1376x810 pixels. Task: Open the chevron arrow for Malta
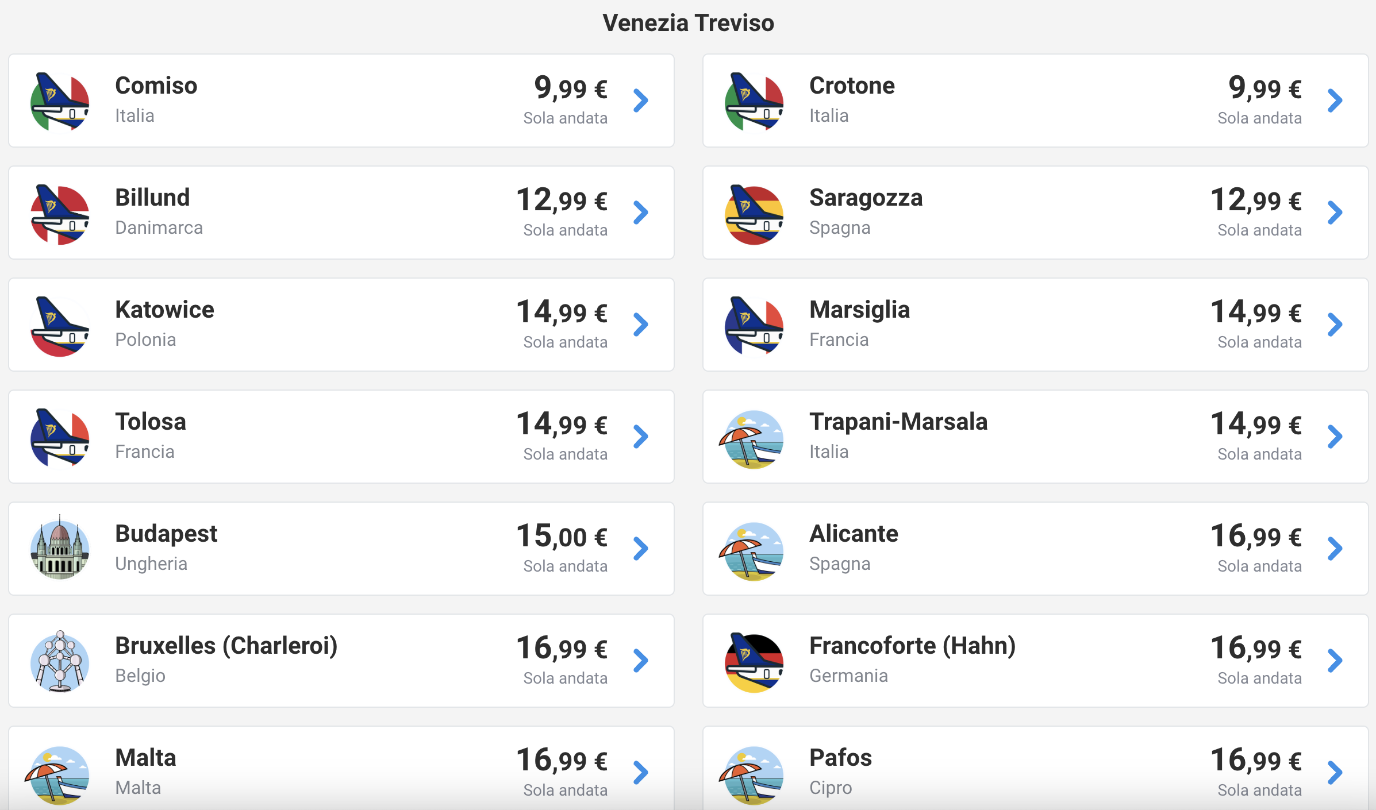640,773
